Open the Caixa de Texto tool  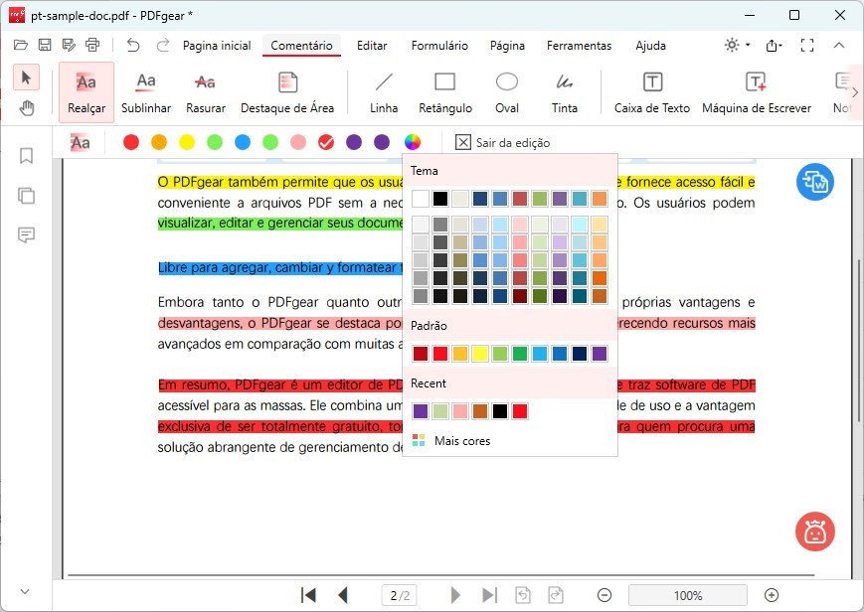click(x=652, y=92)
